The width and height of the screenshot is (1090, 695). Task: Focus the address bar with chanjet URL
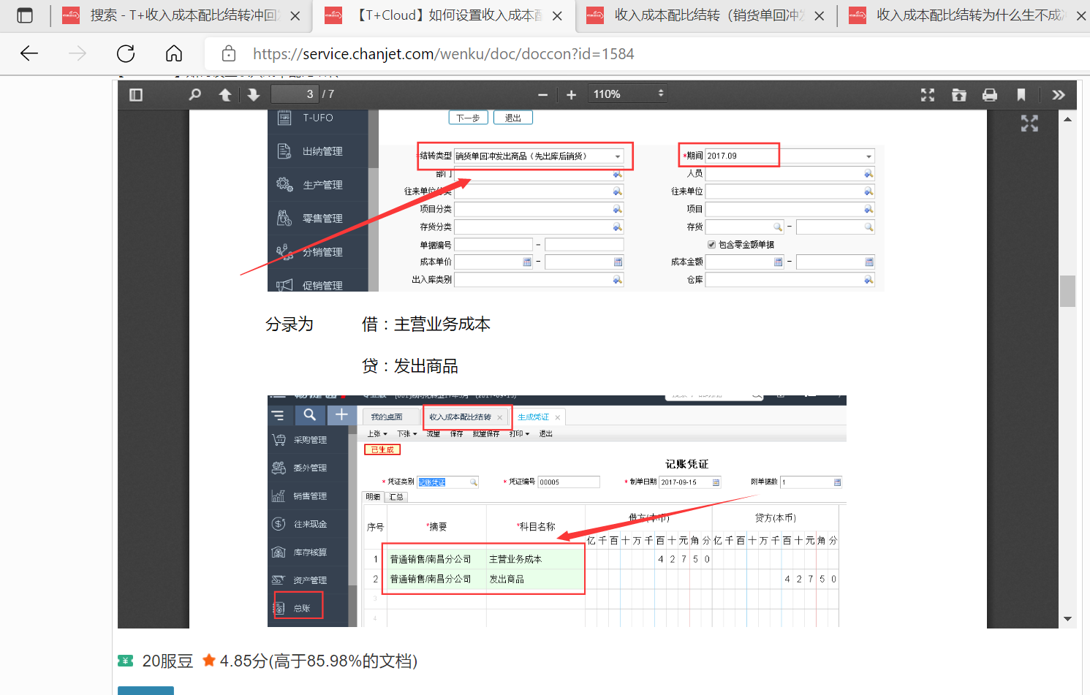(443, 54)
